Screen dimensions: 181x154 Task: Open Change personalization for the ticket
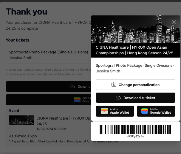(135, 85)
